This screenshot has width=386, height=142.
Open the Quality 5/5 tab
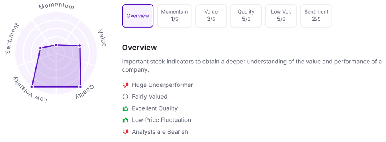(x=246, y=16)
